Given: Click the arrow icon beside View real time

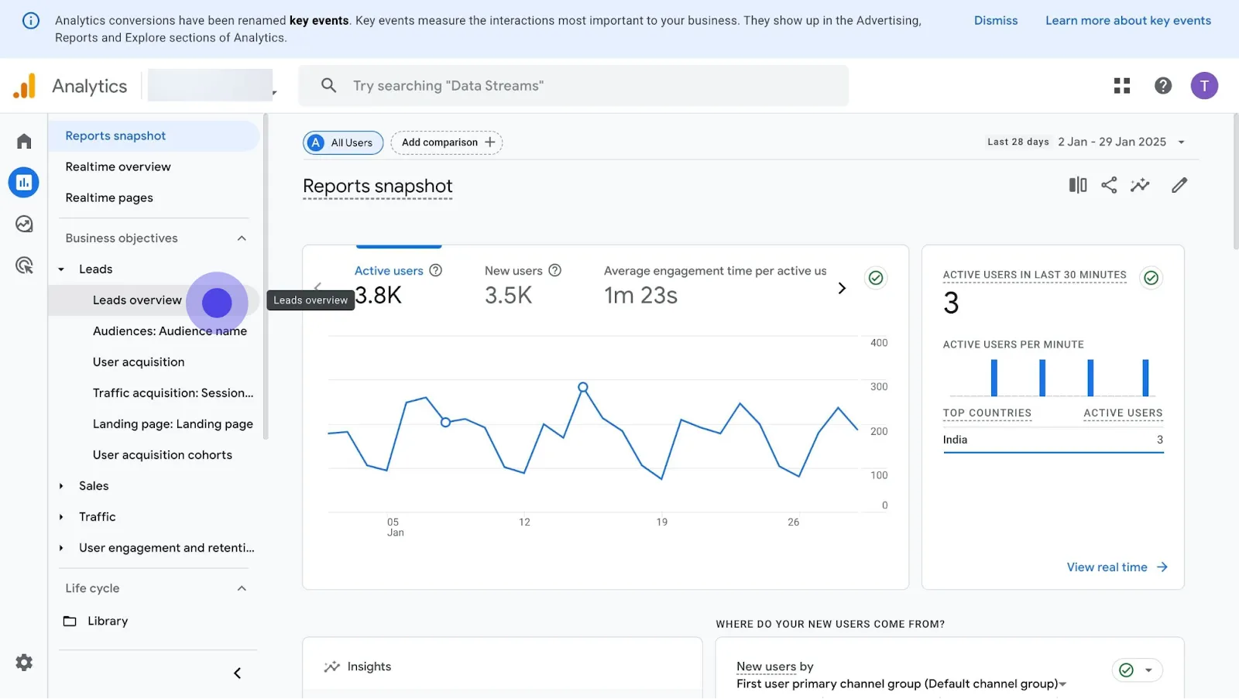Looking at the screenshot, I should click(x=1162, y=567).
